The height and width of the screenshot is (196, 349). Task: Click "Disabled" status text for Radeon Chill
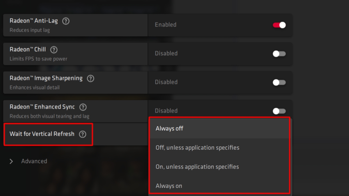(x=166, y=53)
